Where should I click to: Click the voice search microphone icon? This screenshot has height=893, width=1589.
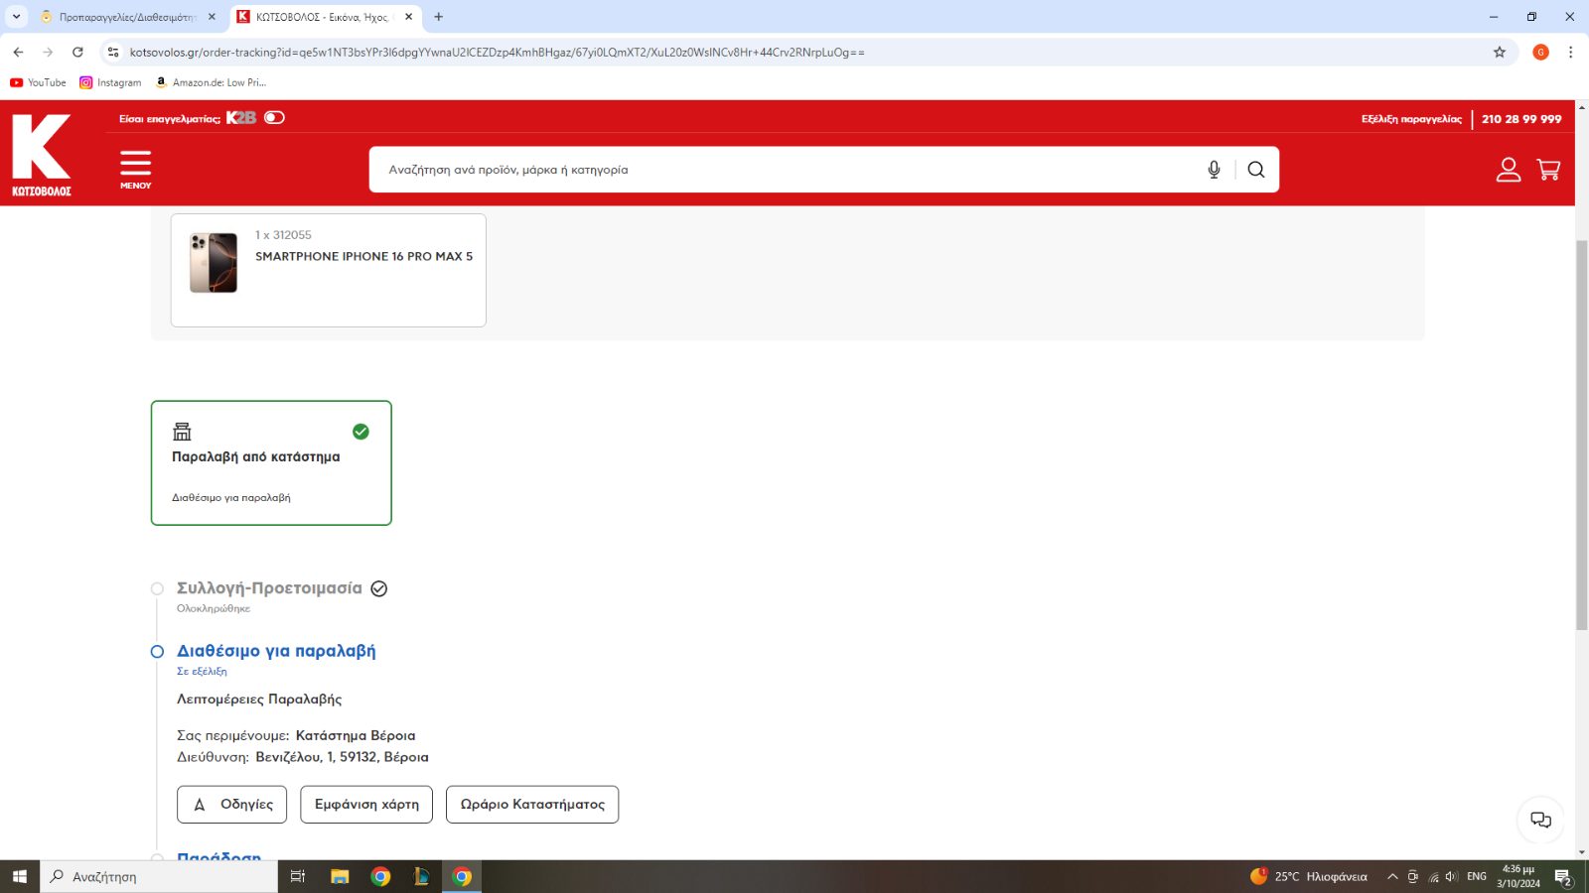pyautogui.click(x=1214, y=170)
